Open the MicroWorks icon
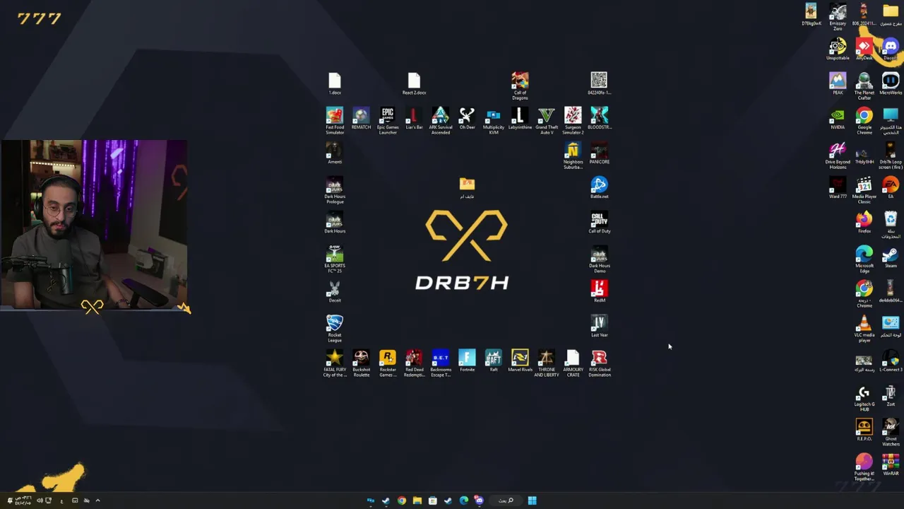This screenshot has width=904, height=509. pos(891,83)
